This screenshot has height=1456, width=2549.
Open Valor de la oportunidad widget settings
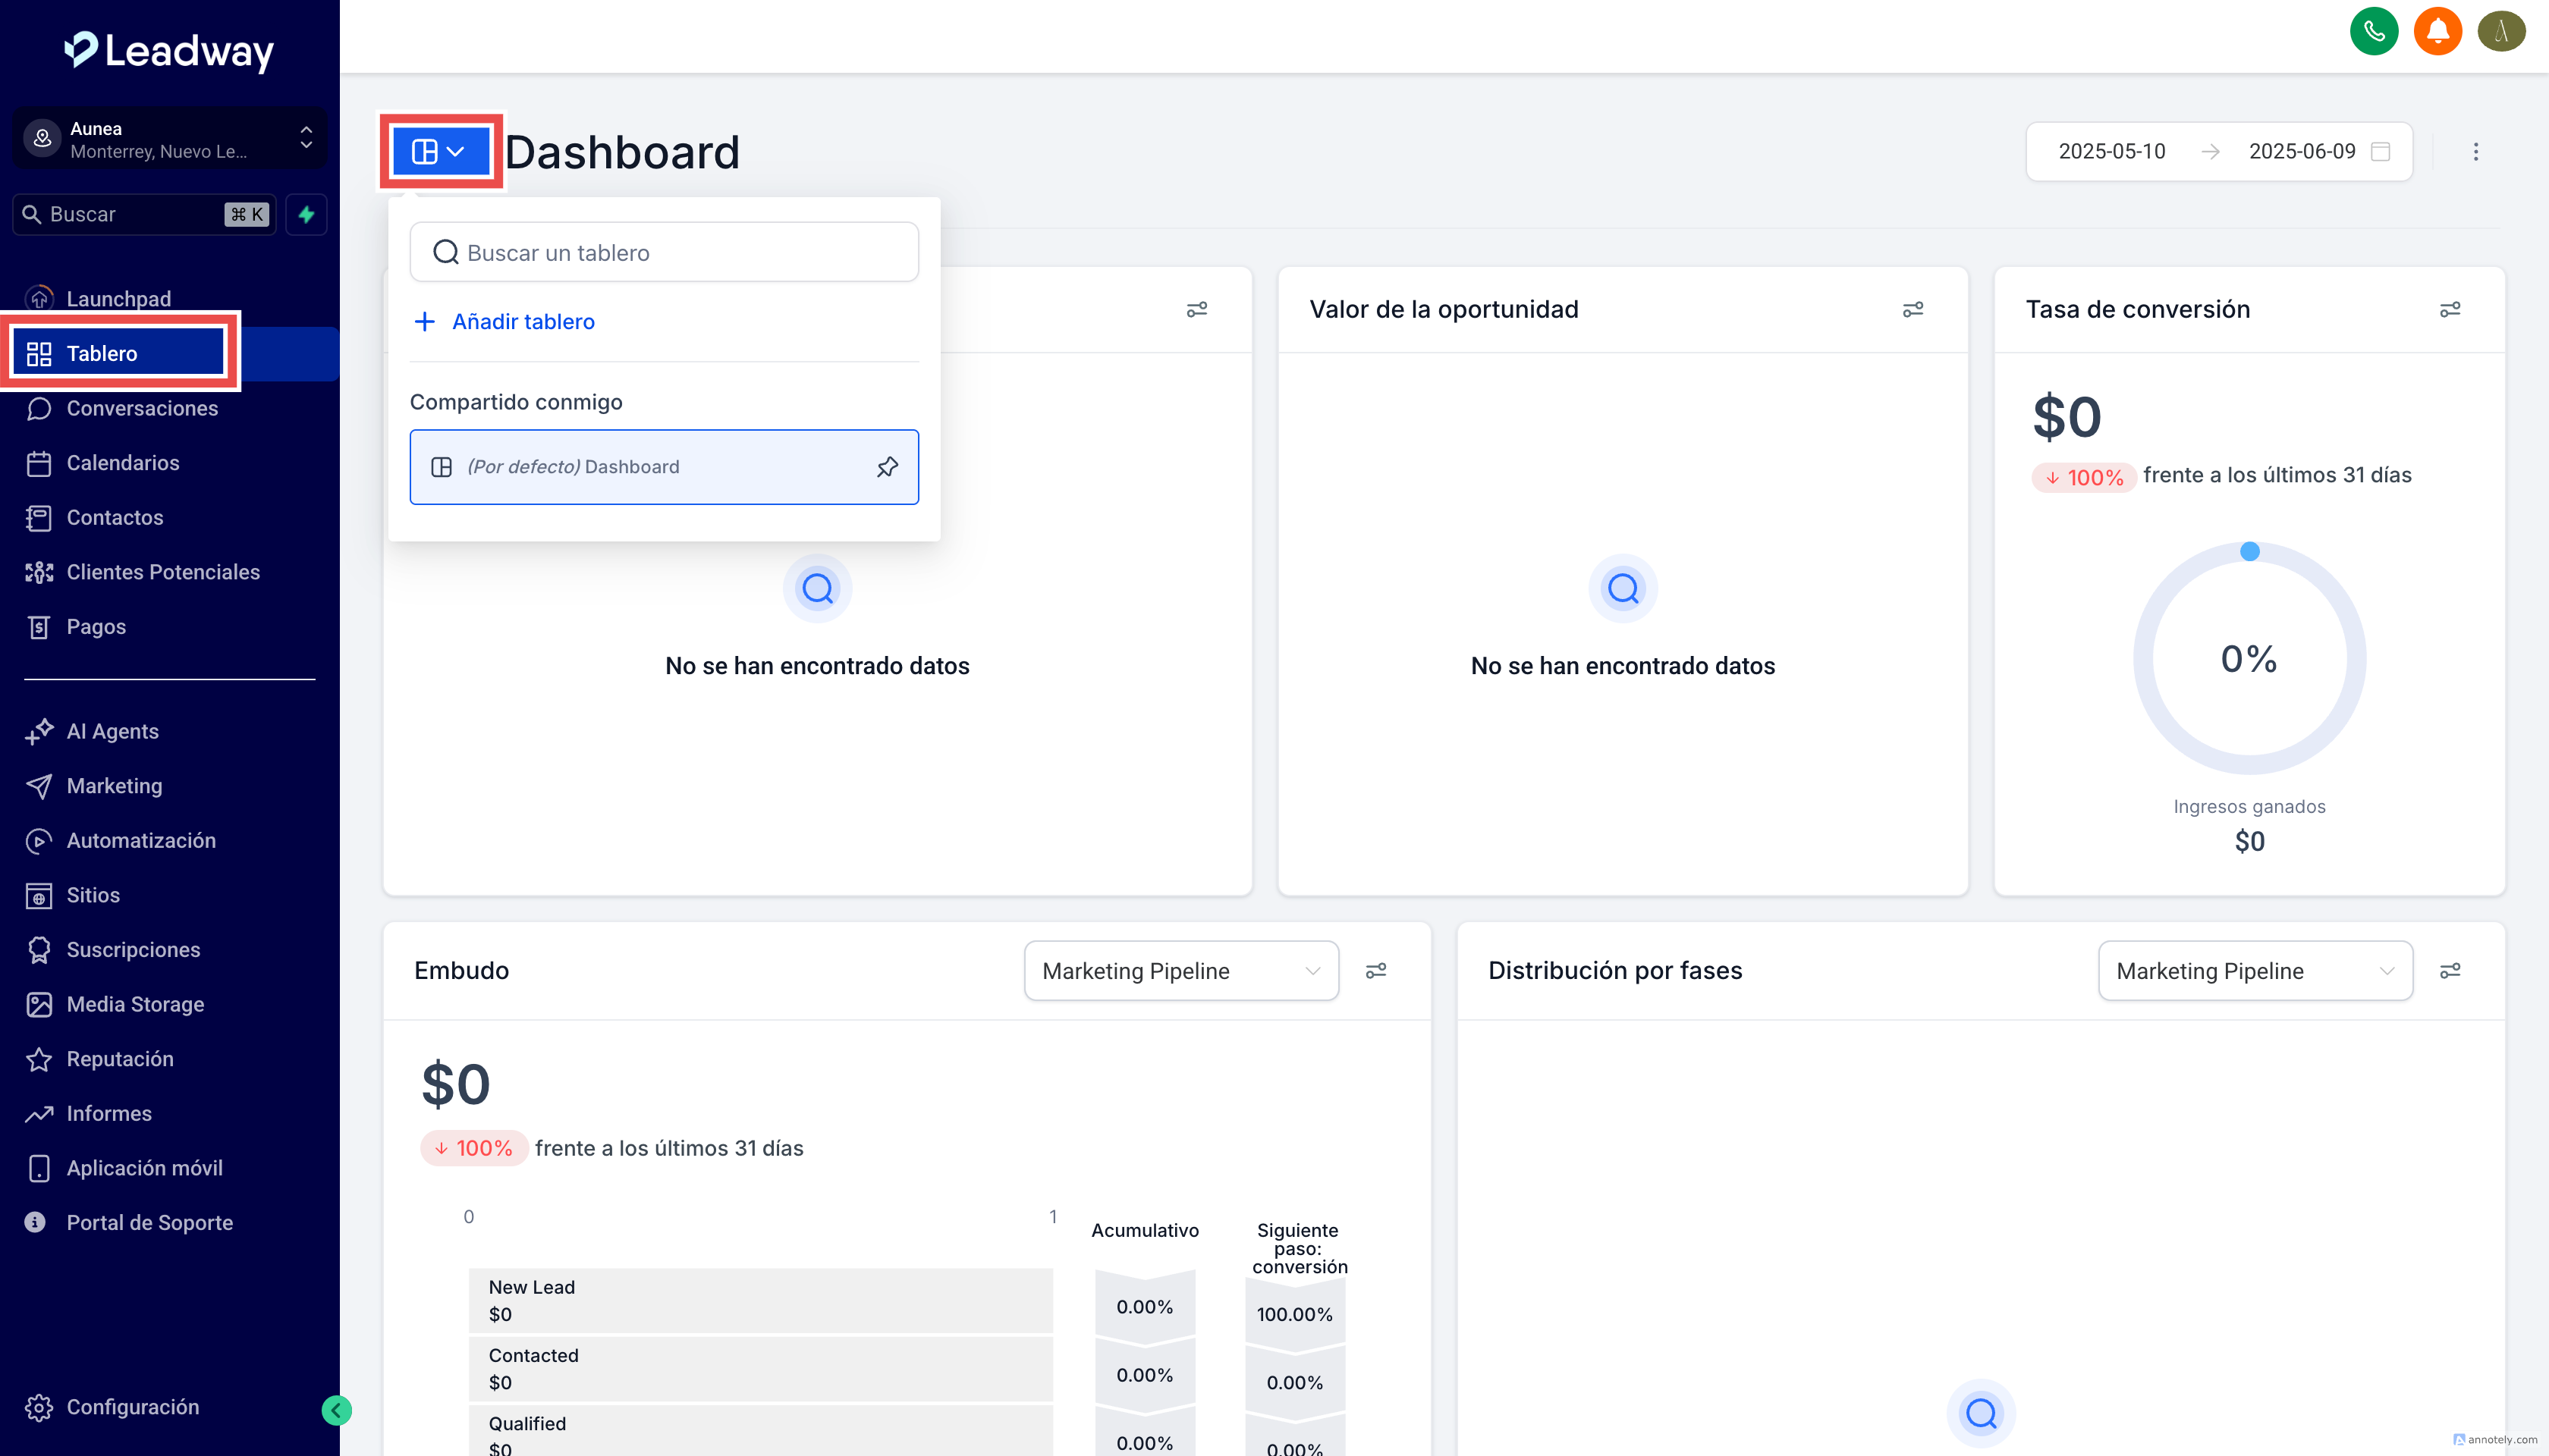pos(1912,310)
